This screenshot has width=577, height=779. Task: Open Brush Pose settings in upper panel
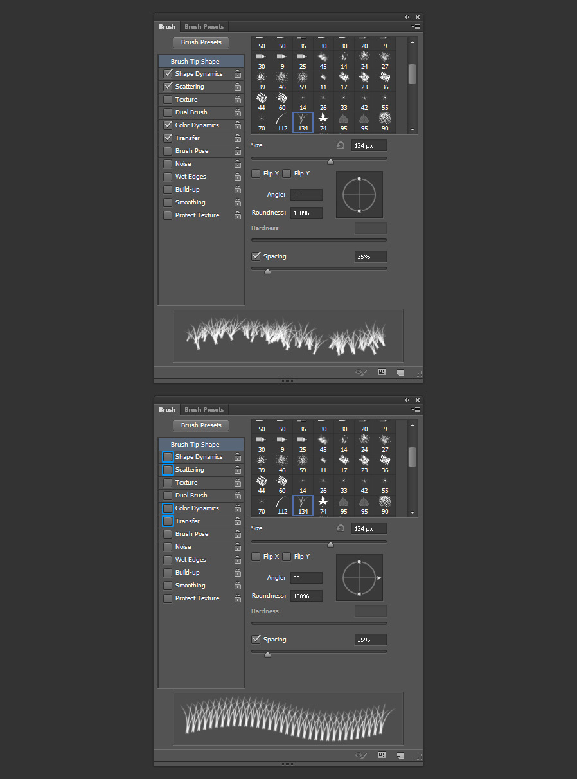tap(191, 151)
